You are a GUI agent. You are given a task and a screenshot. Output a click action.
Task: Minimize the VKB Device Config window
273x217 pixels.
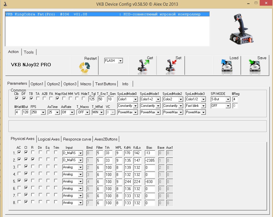point(248,3)
